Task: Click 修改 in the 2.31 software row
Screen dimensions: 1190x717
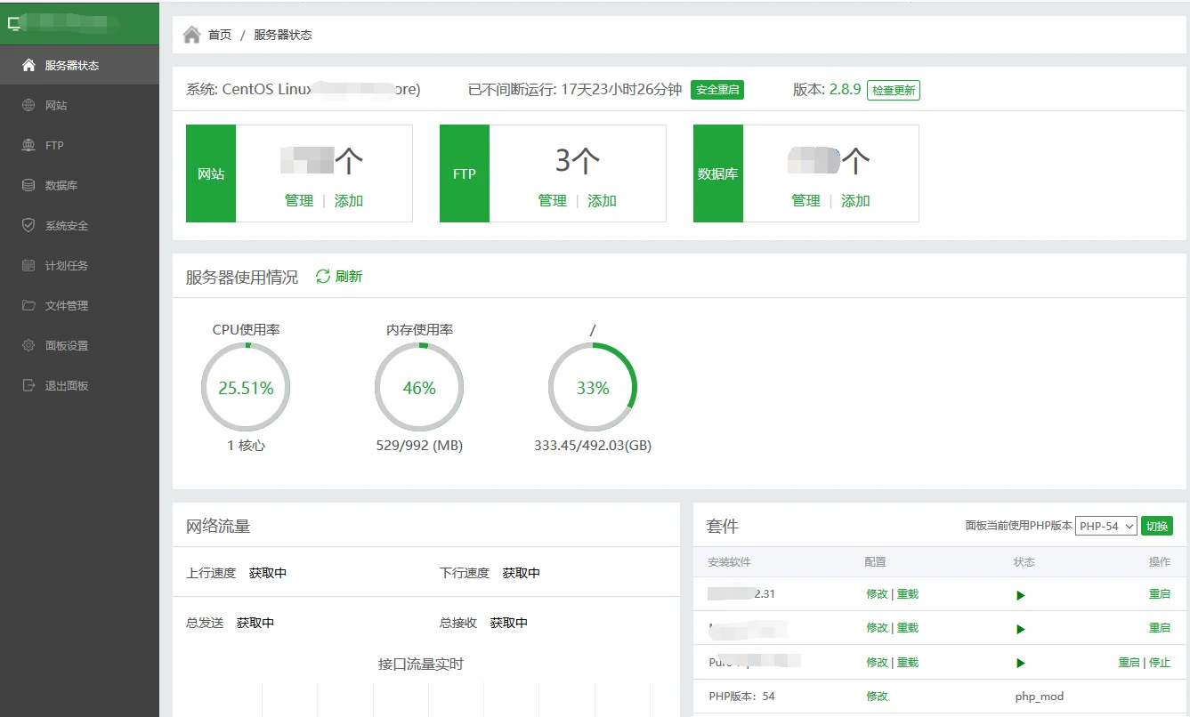Action: (x=877, y=594)
